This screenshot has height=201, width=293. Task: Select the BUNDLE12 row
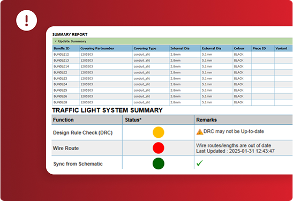pos(172,55)
